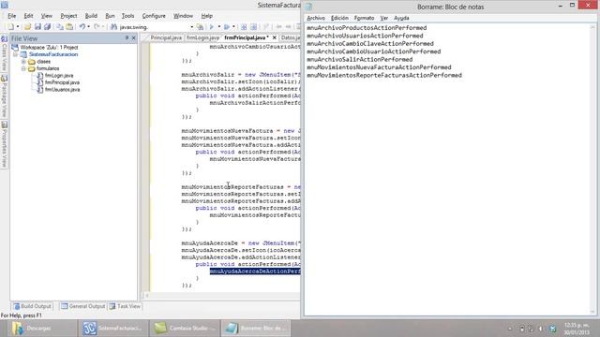Select the frmPrincipal.java tab

(x=246, y=37)
